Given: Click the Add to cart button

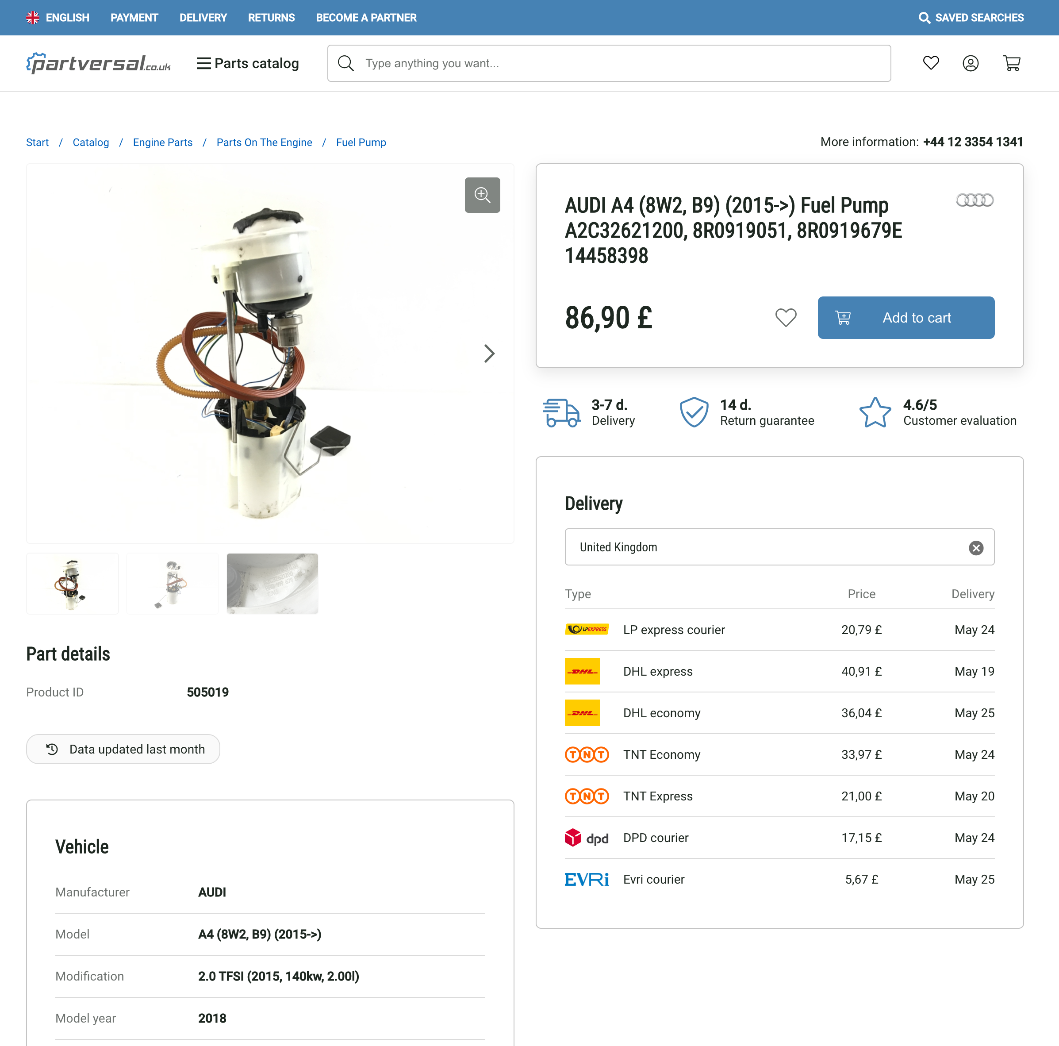Looking at the screenshot, I should 906,317.
